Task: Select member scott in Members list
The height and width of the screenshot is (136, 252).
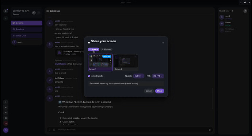Action: tap(233, 18)
